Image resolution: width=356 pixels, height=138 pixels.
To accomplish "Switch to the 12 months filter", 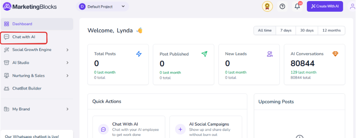I will (x=331, y=31).
